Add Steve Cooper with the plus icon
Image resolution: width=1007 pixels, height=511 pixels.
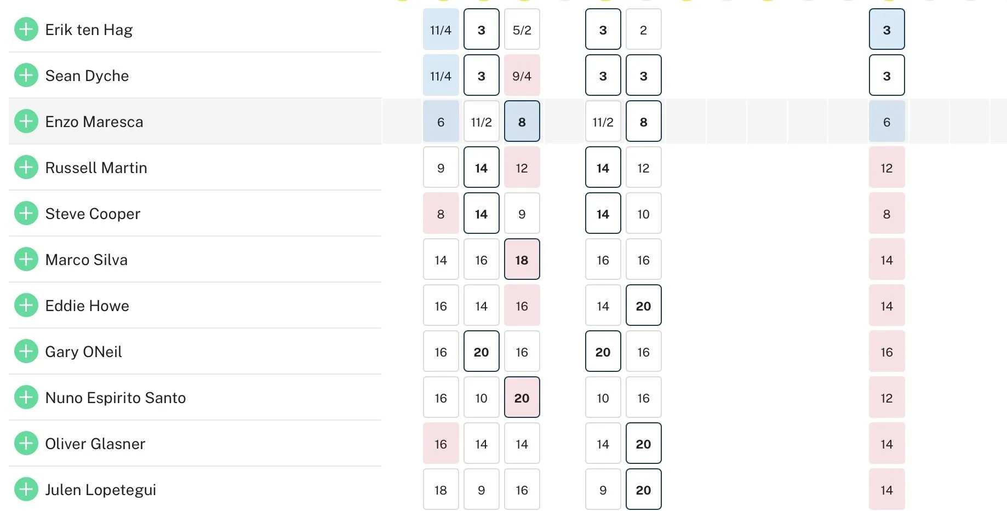click(x=26, y=214)
